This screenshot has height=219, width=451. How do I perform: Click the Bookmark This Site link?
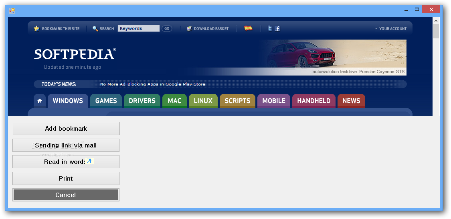coord(61,29)
